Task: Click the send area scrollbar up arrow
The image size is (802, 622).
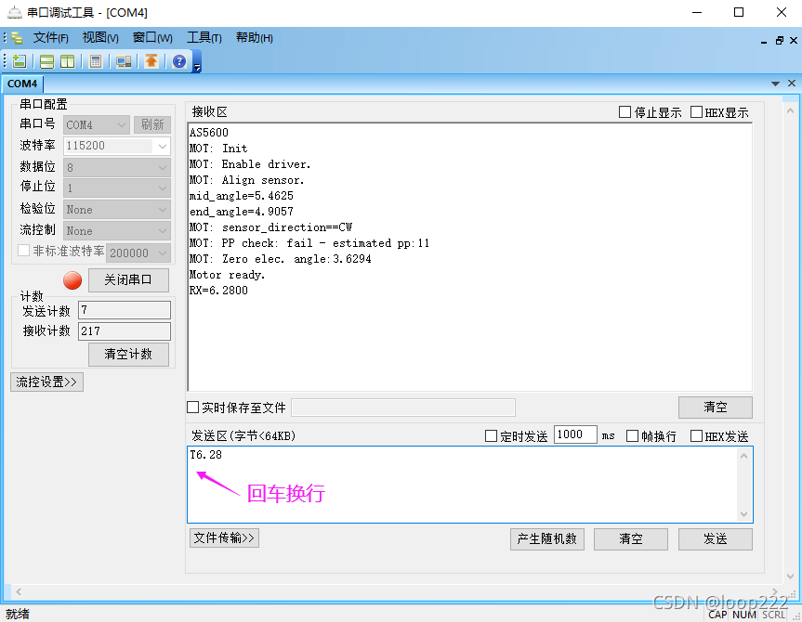Action: (744, 456)
